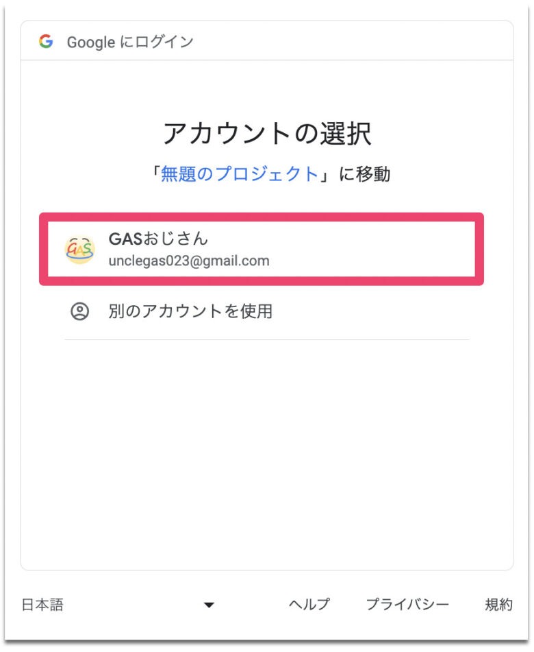Select the 日本語 language selector
534x652 pixels.
42,605
